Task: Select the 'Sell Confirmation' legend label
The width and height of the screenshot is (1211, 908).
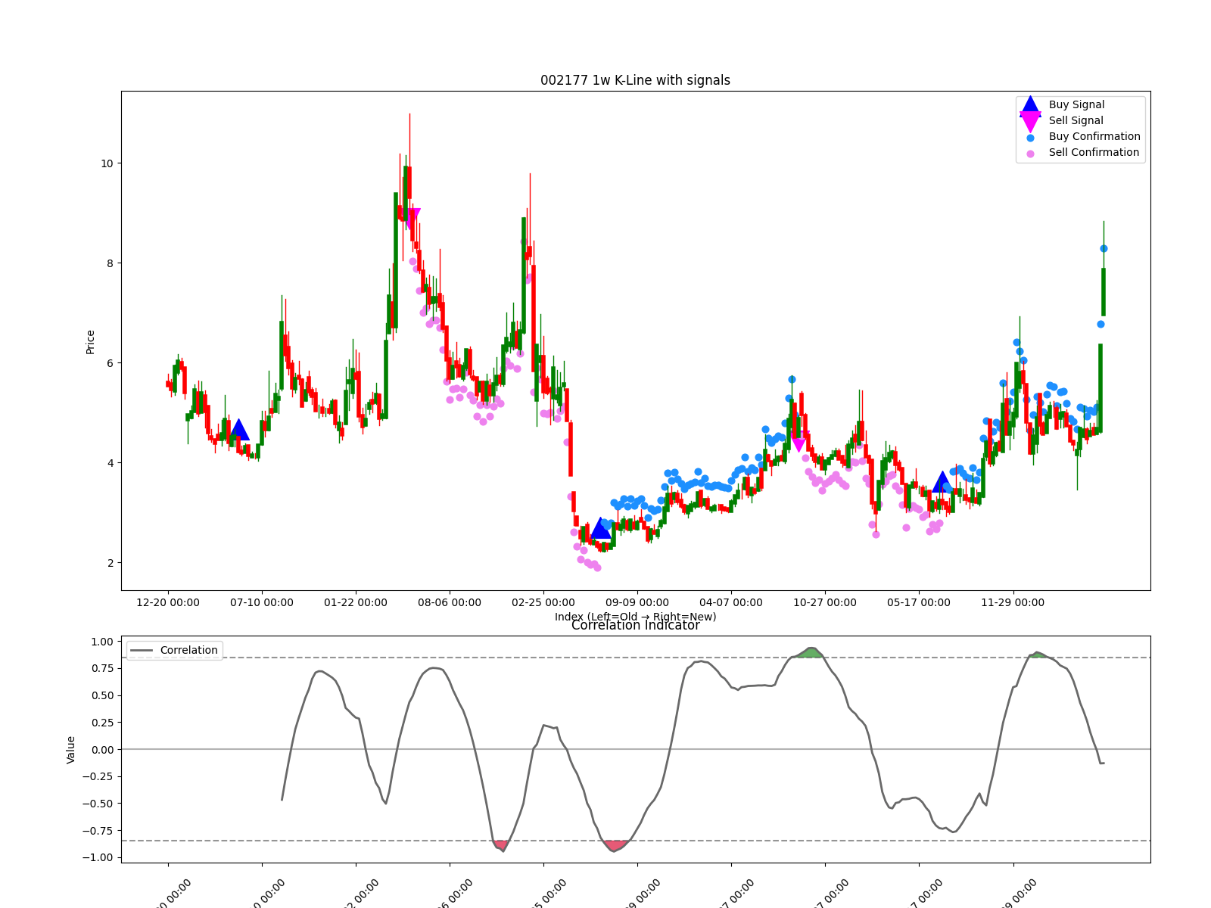Action: (x=1094, y=153)
